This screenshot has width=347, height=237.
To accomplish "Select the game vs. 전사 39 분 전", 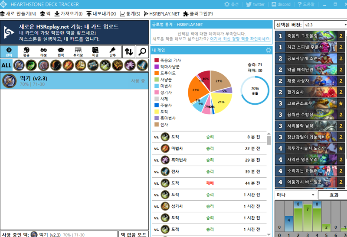I will tap(209, 171).
